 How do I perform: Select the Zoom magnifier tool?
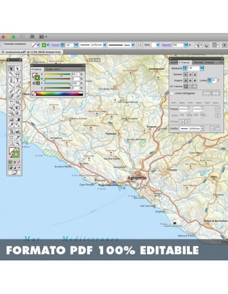click(18, 143)
